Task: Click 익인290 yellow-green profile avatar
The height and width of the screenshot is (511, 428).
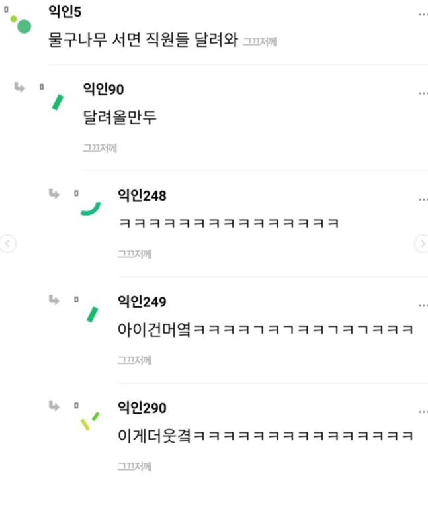Action: (90, 421)
